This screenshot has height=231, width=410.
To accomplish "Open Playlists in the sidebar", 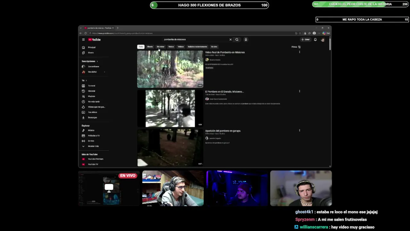I will pyautogui.click(x=89, y=96).
